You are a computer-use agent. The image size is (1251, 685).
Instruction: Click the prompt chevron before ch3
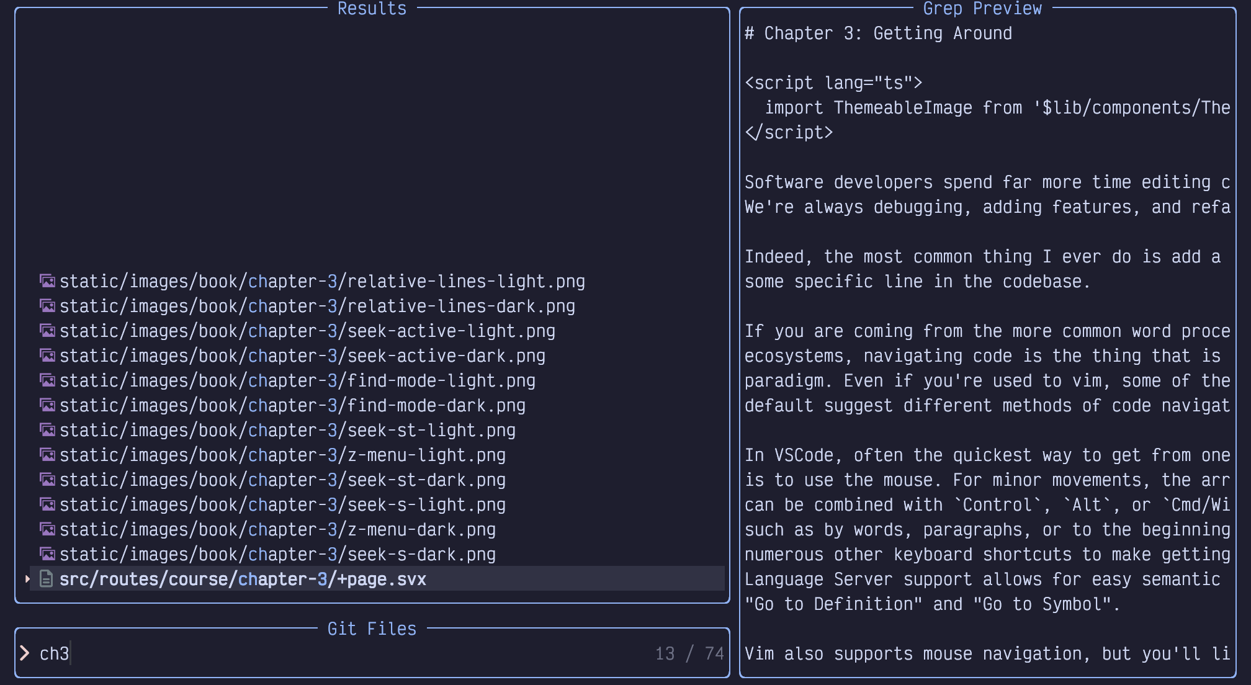tap(25, 653)
